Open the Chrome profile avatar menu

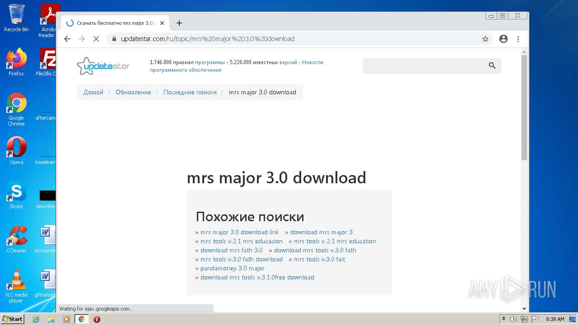[x=503, y=39]
